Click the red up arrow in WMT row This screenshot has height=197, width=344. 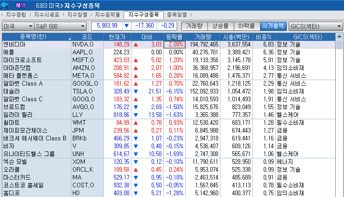coord(136,123)
